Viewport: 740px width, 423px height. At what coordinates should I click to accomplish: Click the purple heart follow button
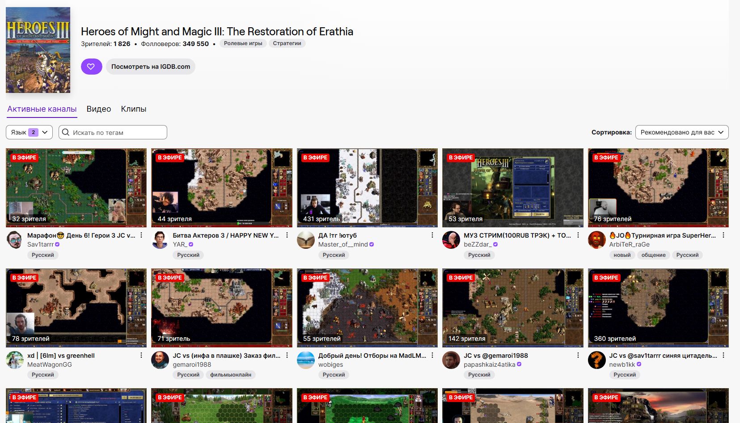click(92, 67)
